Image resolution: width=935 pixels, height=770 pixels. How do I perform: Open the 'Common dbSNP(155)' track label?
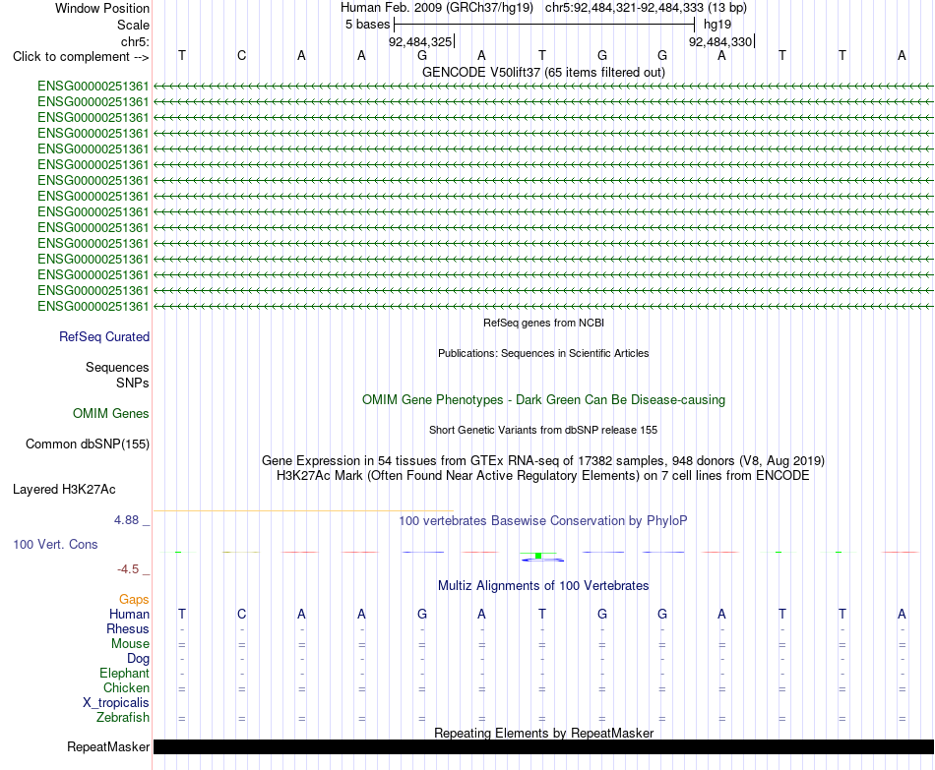(88, 444)
